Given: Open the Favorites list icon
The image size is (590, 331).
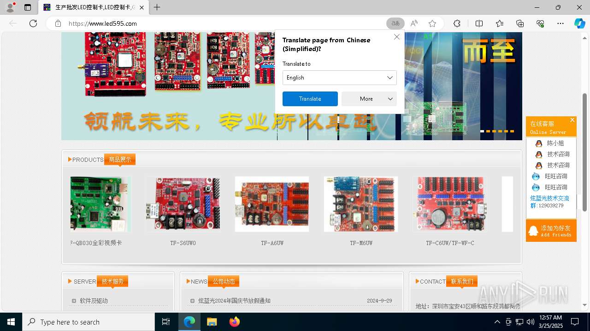Looking at the screenshot, I should pyautogui.click(x=500, y=23).
